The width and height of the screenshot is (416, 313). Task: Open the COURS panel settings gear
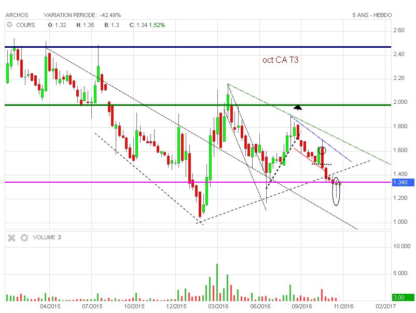tap(9, 25)
